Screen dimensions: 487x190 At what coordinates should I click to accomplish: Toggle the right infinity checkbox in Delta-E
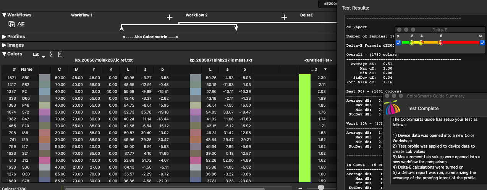[482, 43]
